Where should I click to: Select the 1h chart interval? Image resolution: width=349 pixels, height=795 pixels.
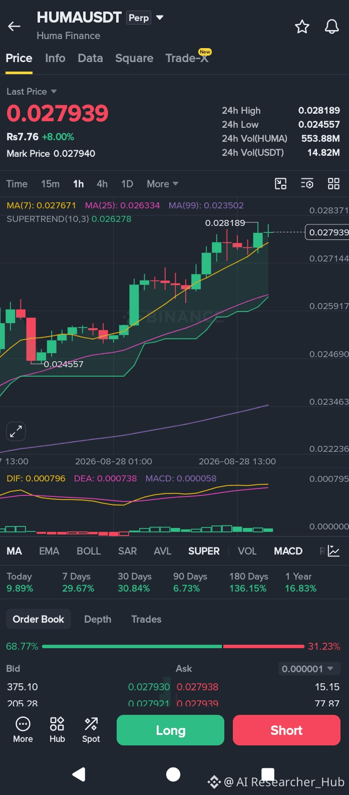click(79, 184)
